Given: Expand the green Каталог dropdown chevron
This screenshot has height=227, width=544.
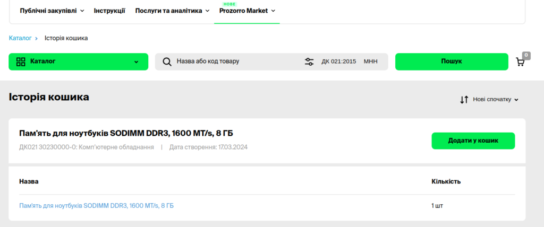Looking at the screenshot, I should point(136,62).
